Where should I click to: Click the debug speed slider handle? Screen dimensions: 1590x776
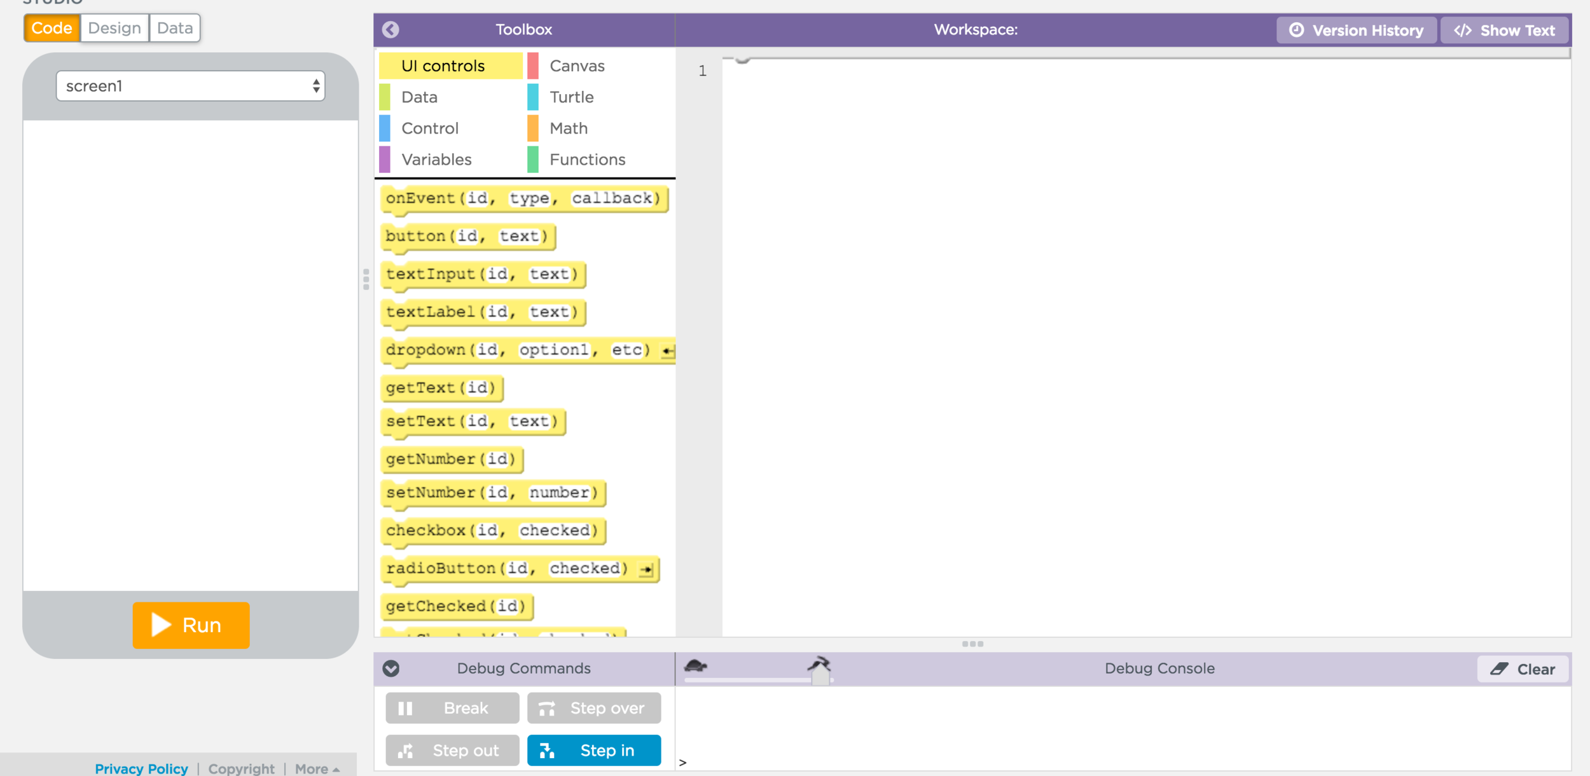click(820, 678)
